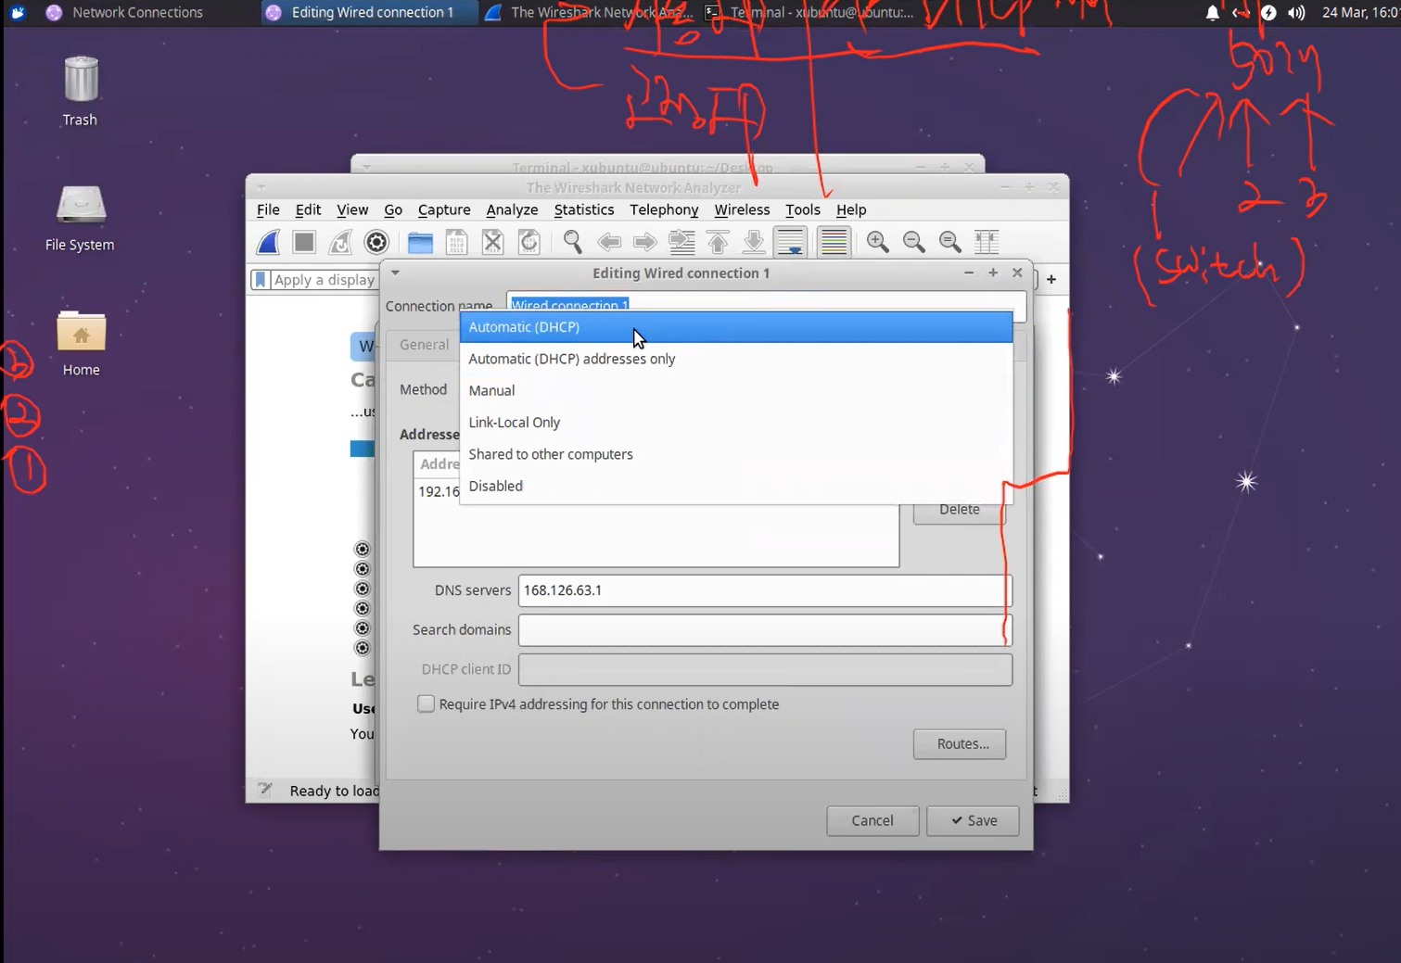This screenshot has width=1401, height=963.
Task: Open the Capture menu
Action: [444, 209]
